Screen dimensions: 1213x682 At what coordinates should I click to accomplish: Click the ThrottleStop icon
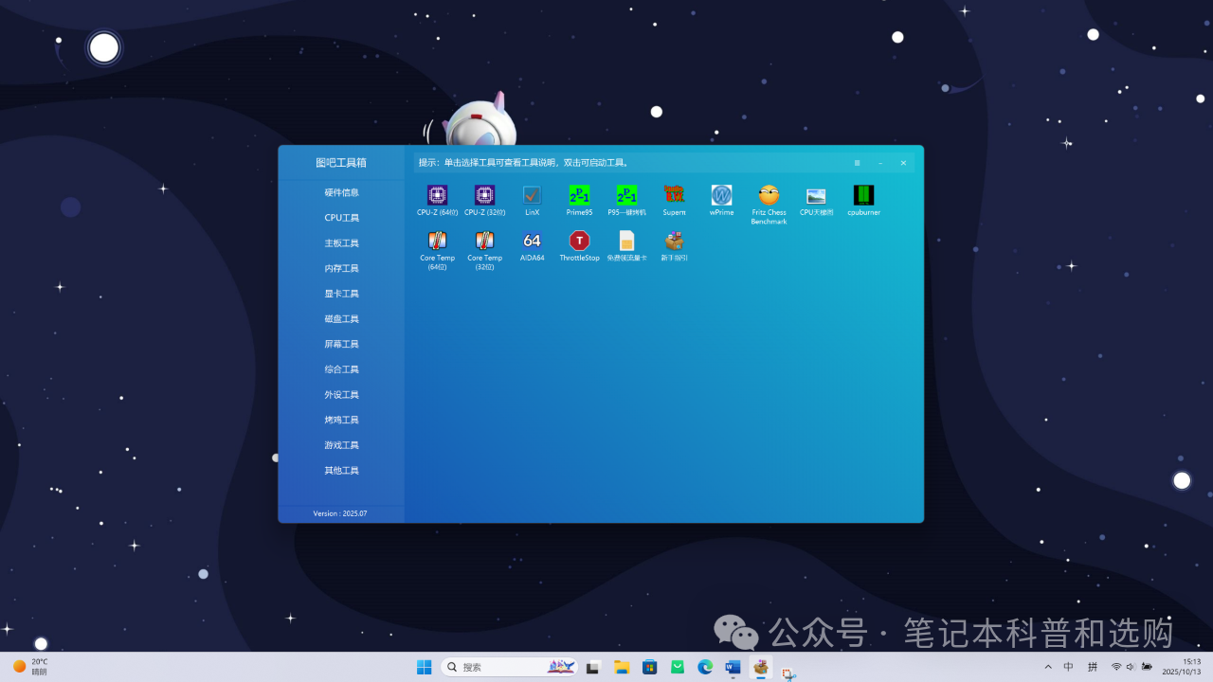579,241
